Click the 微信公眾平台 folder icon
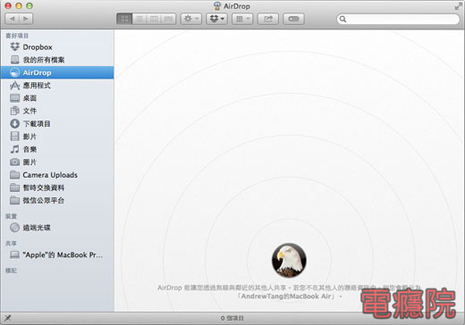Viewport: 465px width, 325px height. [x=14, y=200]
